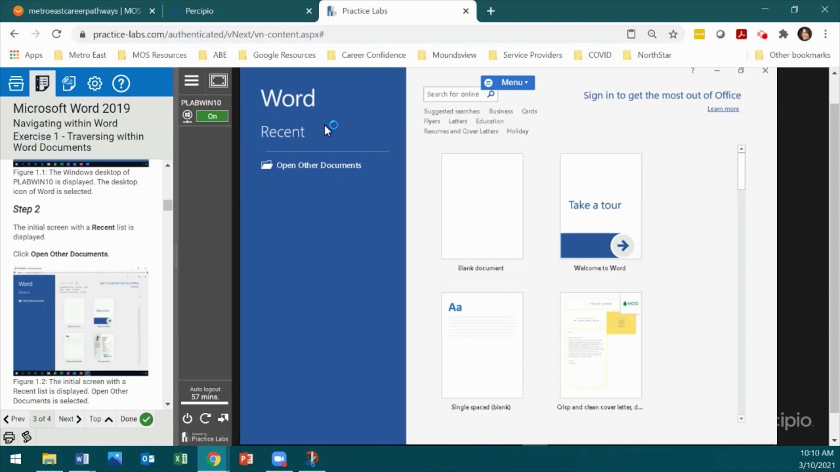The width and height of the screenshot is (840, 472).
Task: Close the Practice Labs browser tab
Action: click(466, 10)
